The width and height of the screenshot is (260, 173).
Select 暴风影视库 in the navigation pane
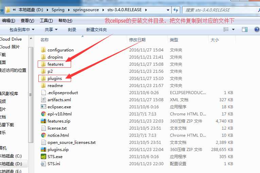click(x=9, y=93)
